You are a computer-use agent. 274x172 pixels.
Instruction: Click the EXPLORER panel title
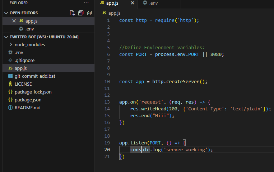click(19, 3)
